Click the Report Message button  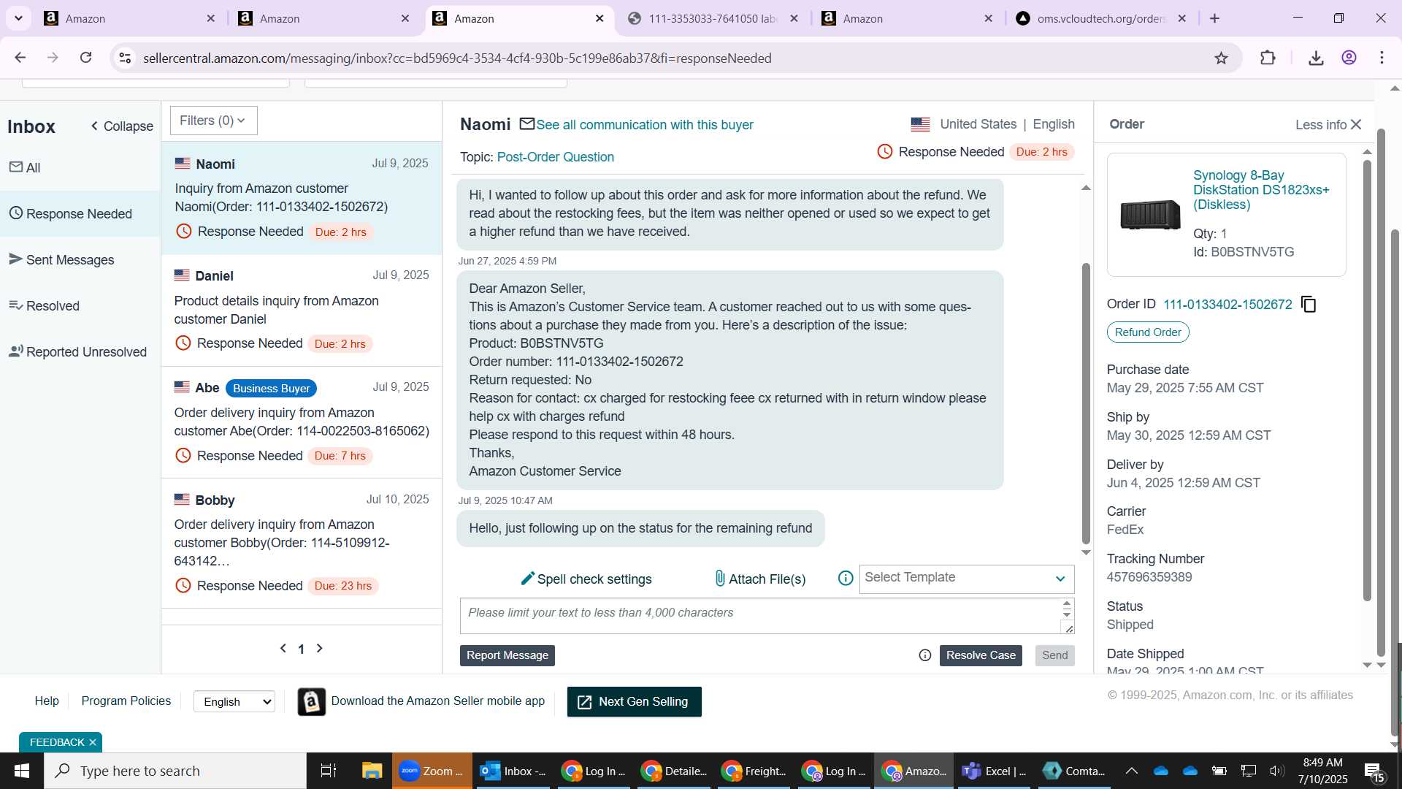507,655
